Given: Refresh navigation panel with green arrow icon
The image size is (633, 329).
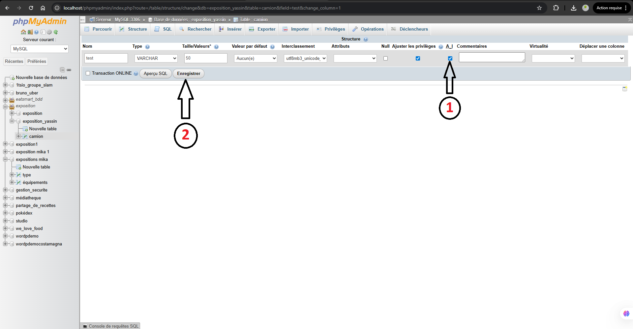Looking at the screenshot, I should (56, 32).
